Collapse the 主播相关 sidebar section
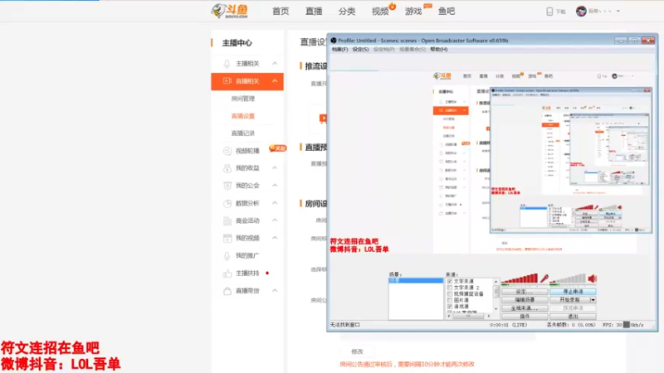Viewport: 664px width, 373px height. click(x=275, y=64)
